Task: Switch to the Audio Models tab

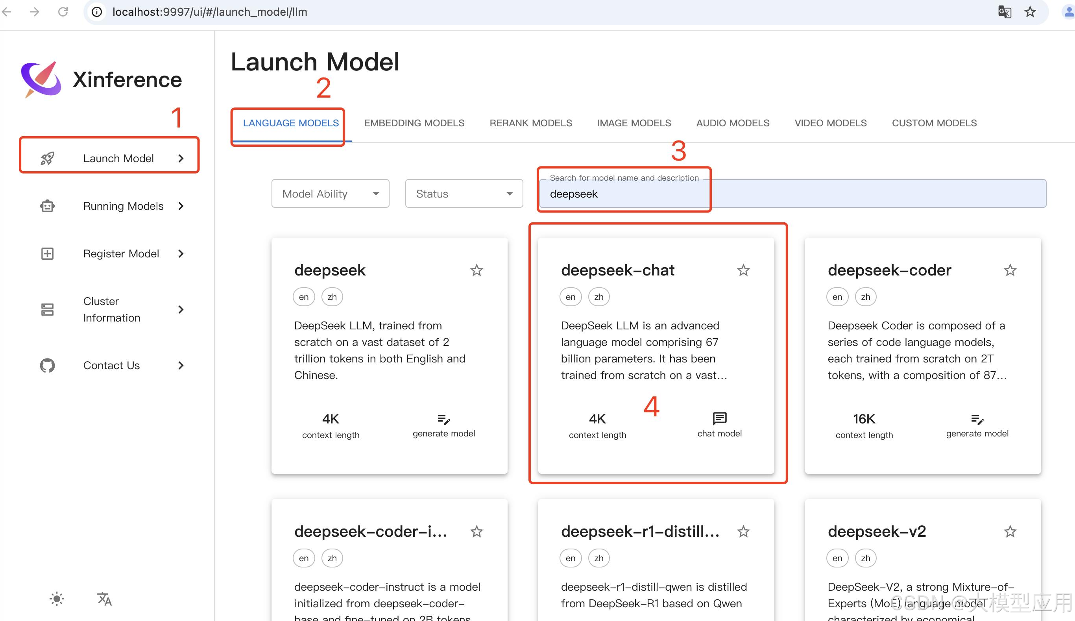Action: tap(733, 123)
